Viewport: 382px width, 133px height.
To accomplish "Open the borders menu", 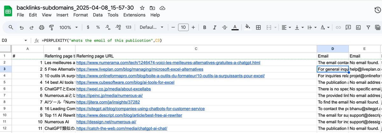I will [258, 27].
